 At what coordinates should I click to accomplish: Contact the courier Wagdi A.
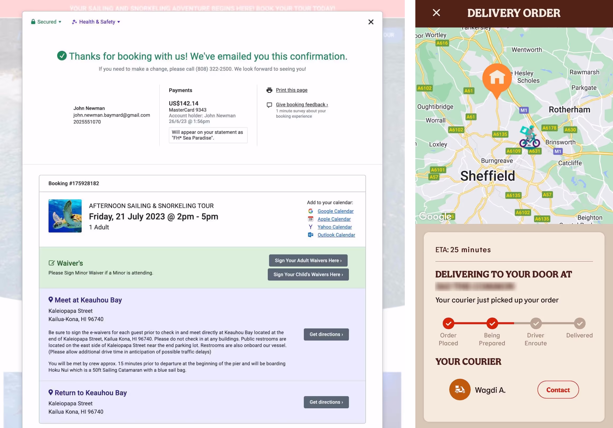coord(558,390)
